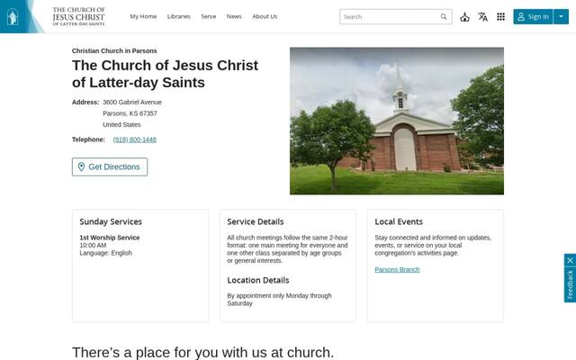Click the person icon in Sign In
576x360 pixels.
[x=521, y=16]
